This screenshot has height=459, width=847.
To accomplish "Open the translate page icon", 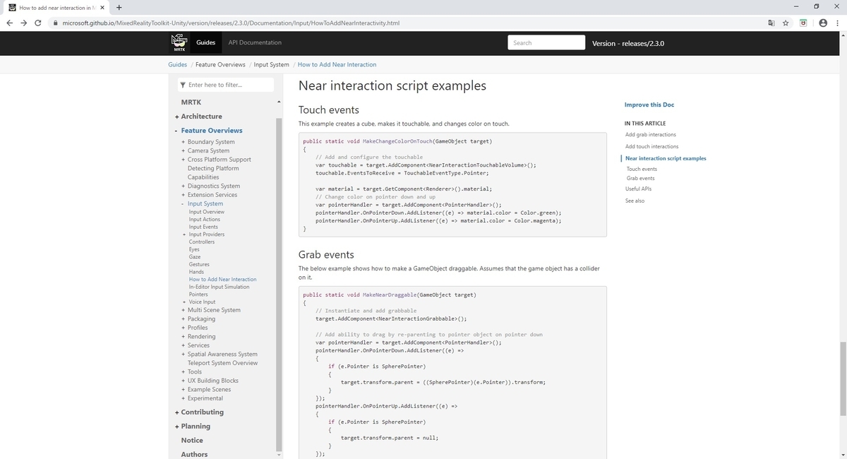I will [771, 23].
